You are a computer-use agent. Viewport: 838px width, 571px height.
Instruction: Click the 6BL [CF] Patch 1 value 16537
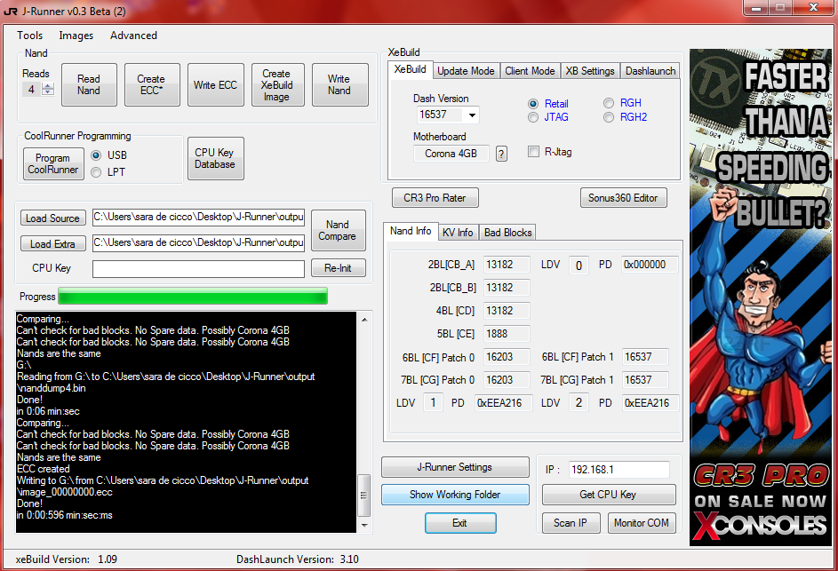[x=644, y=357]
